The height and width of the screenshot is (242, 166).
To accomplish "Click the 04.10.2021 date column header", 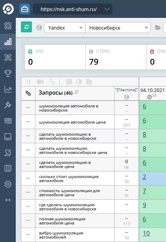I will pyautogui.click(x=153, y=90).
